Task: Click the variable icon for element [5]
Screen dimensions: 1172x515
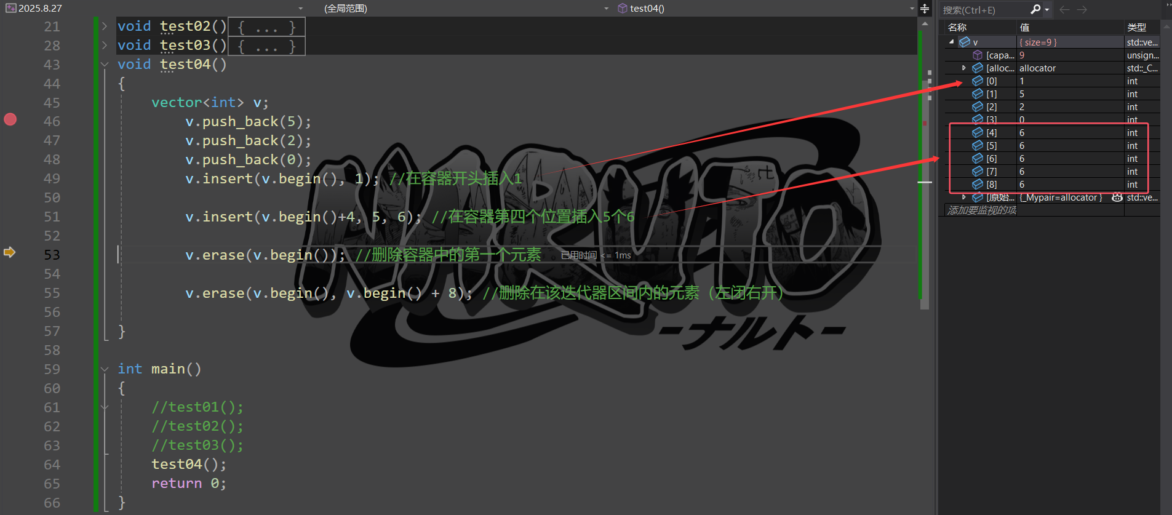Action: click(x=978, y=145)
